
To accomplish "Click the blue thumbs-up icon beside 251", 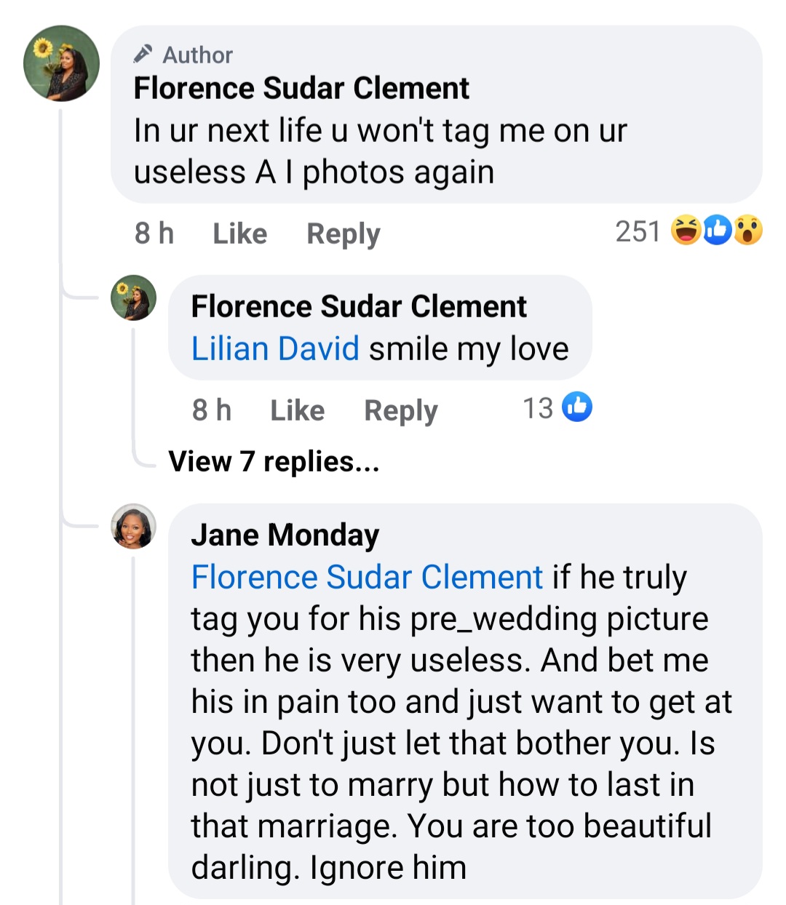I will point(718,231).
